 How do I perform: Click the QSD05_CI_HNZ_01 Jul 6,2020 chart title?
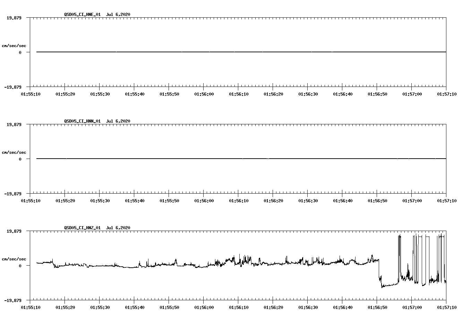(x=97, y=228)
